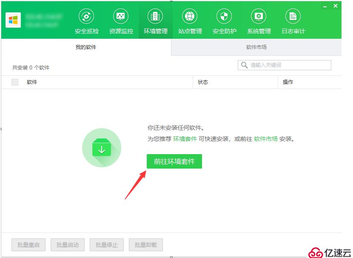Screen dimensions: 353x258
Task: Select the 环境管理 environment management icon
Action: (155, 19)
